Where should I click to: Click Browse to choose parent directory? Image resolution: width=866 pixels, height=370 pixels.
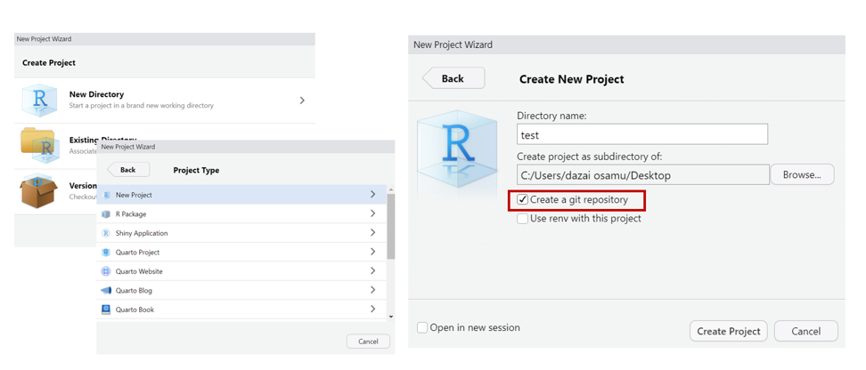[802, 175]
